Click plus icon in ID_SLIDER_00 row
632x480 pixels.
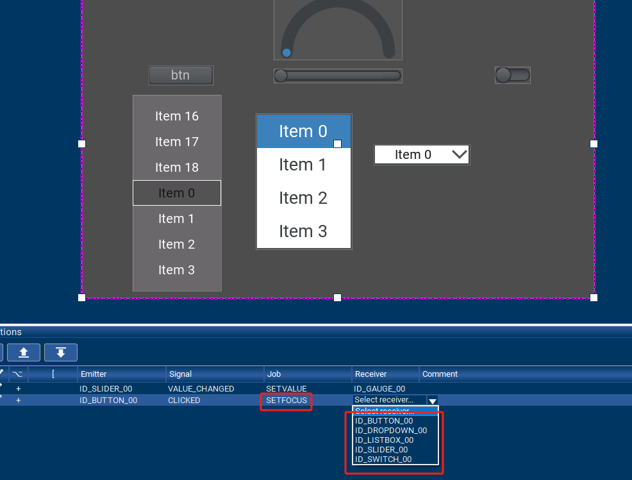[x=19, y=389]
